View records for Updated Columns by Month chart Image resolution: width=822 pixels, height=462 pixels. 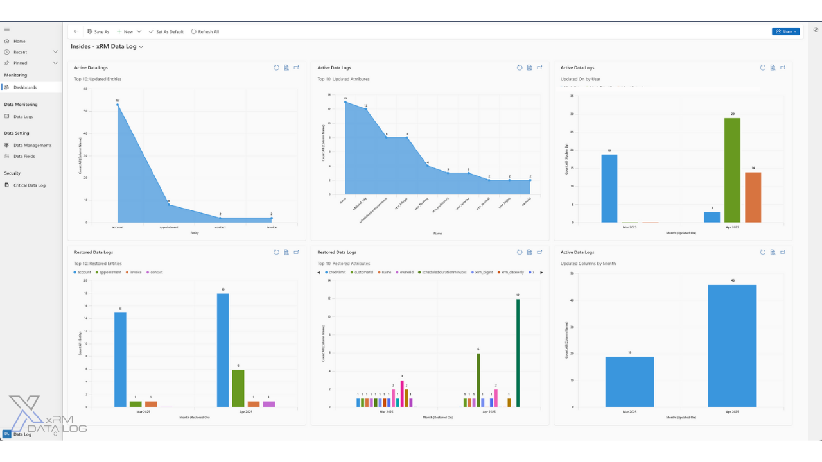tap(773, 252)
